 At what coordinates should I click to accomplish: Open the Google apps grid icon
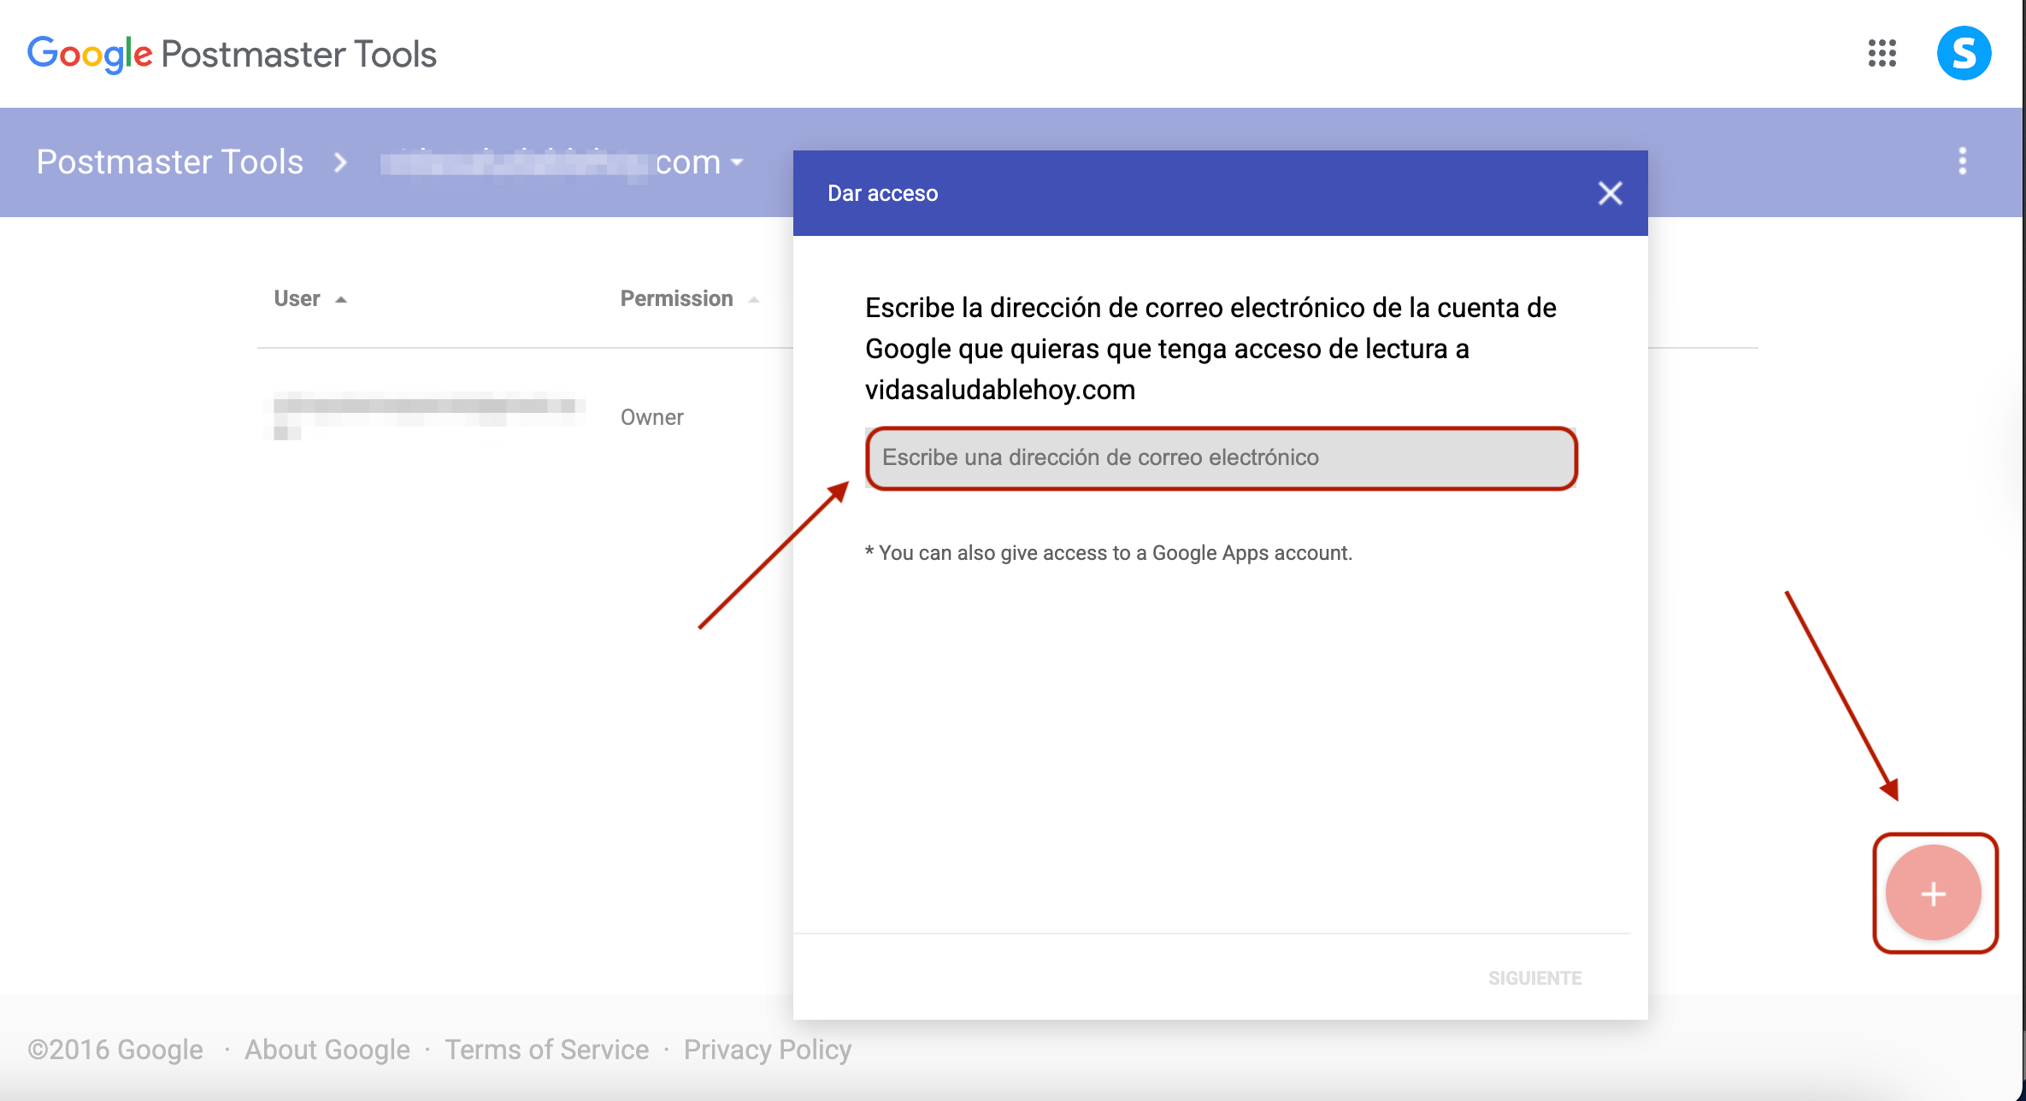pyautogui.click(x=1882, y=53)
